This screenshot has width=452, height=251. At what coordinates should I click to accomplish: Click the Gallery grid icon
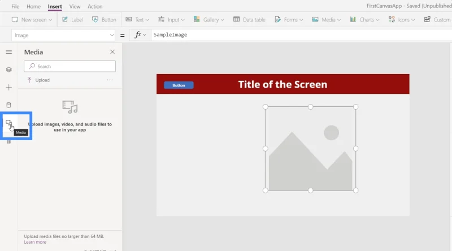(x=197, y=19)
